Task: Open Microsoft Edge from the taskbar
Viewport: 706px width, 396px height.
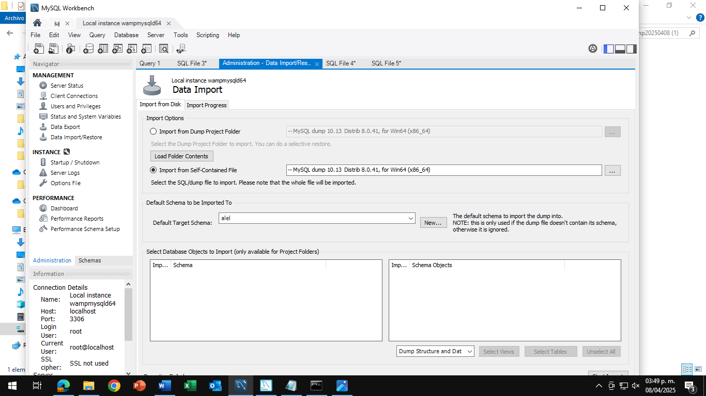Action: click(x=64, y=386)
